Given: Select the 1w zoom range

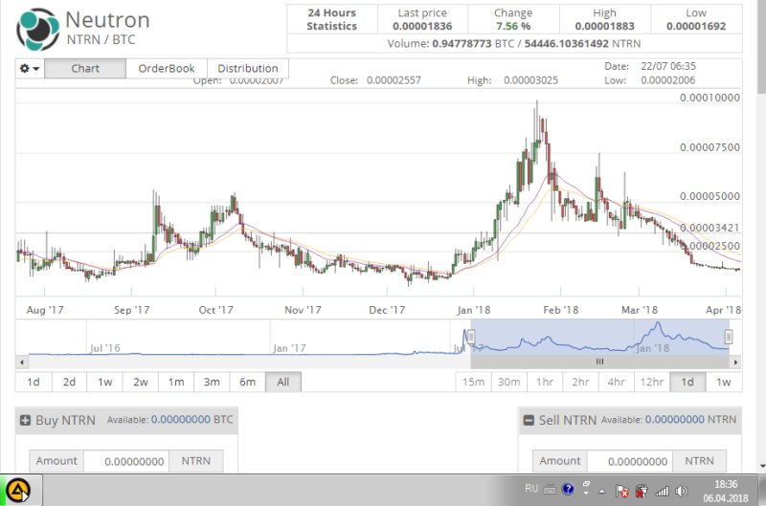Looking at the screenshot, I should 103,382.
